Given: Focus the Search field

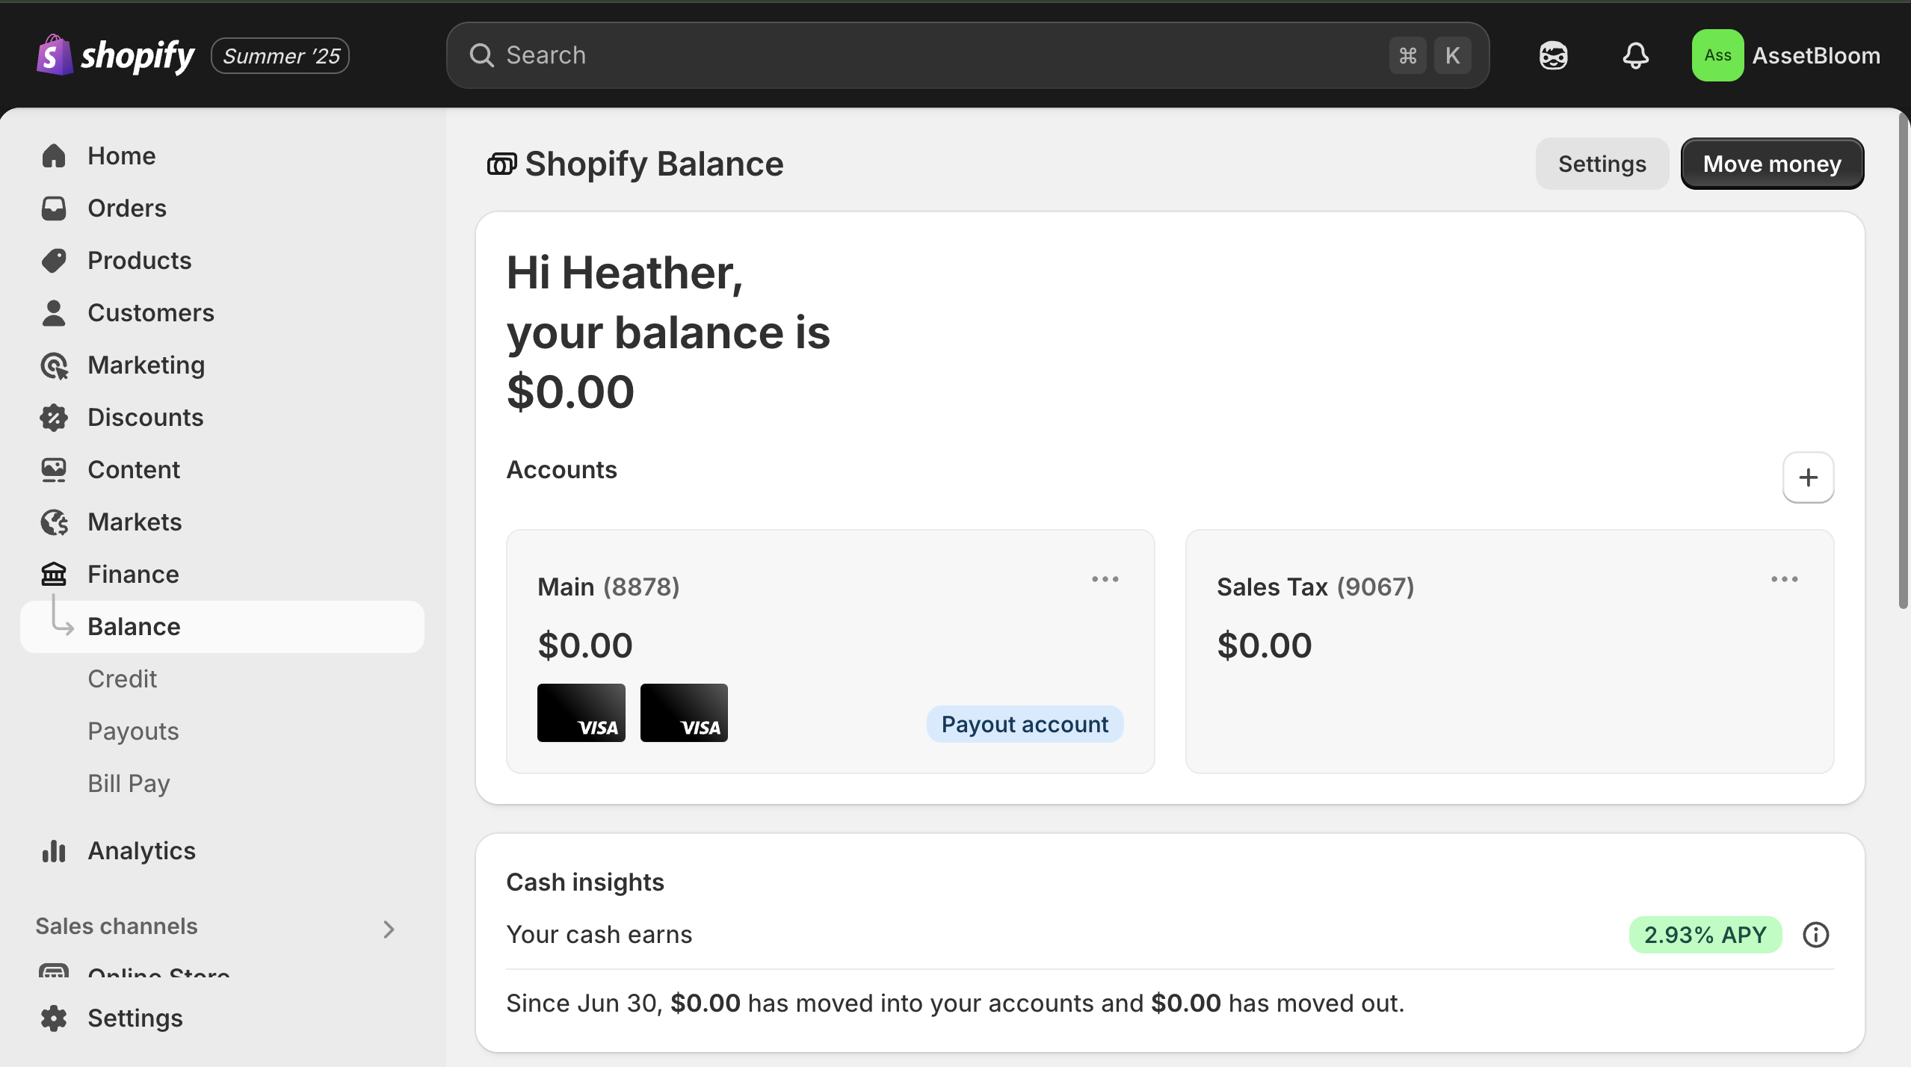Looking at the screenshot, I should 967,55.
